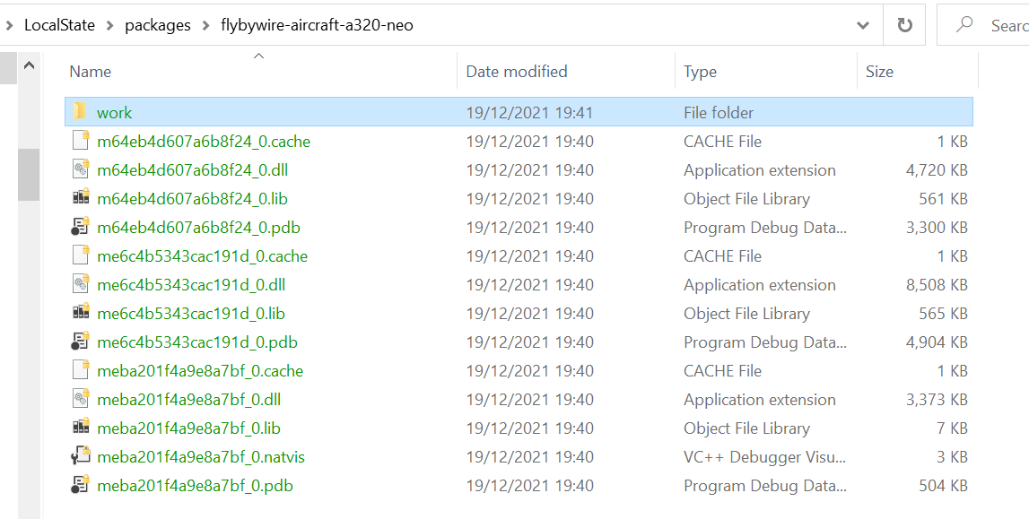Click the me6c4b5343cac191d_0.pdb debug data icon

(79, 342)
